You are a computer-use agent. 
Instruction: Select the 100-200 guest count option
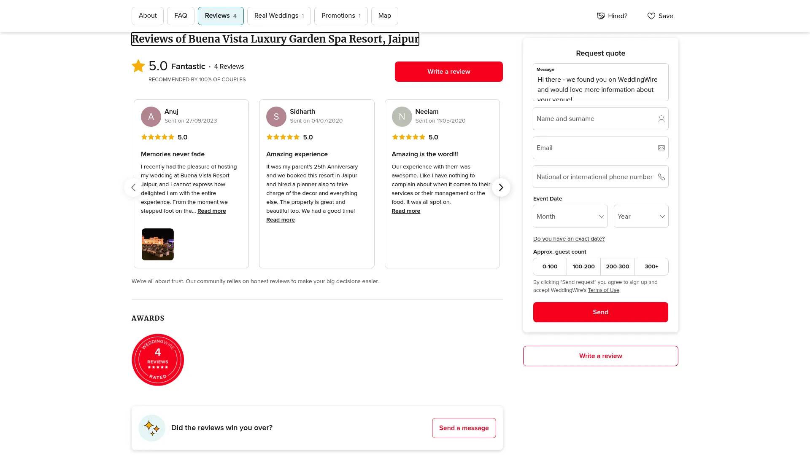click(583, 267)
